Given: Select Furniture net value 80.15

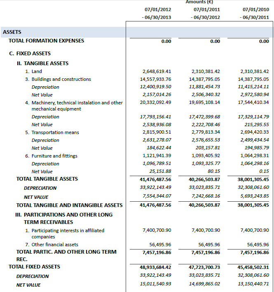Looking at the screenshot, I should click(214, 172).
